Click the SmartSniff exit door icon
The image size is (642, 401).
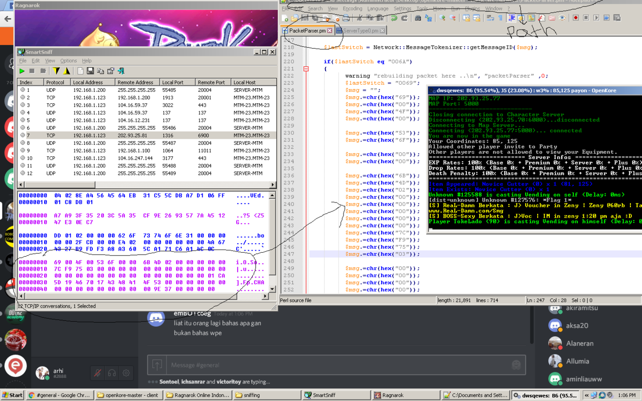[x=121, y=71]
